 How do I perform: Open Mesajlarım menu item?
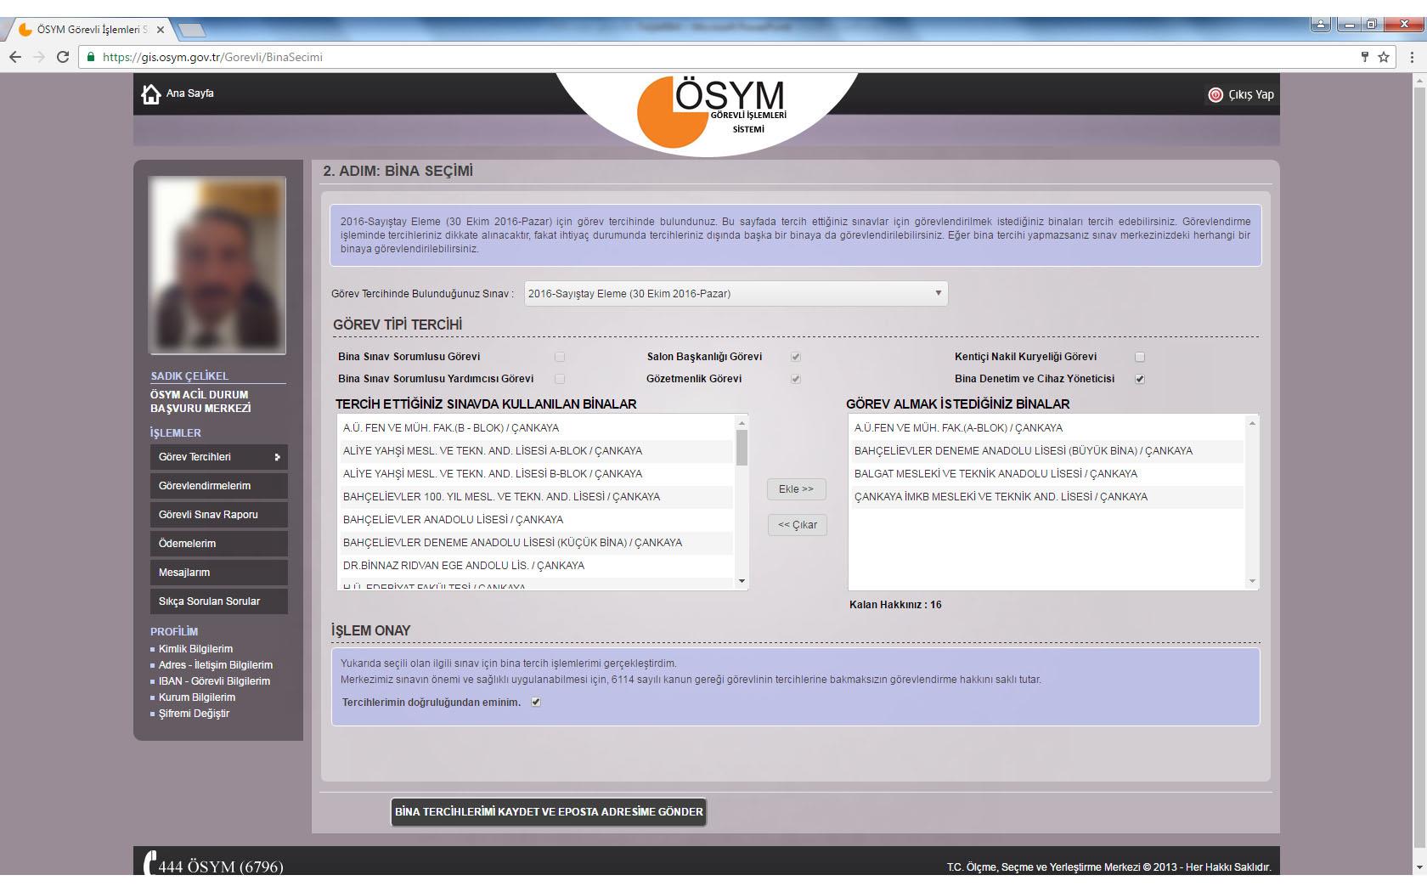click(x=219, y=573)
